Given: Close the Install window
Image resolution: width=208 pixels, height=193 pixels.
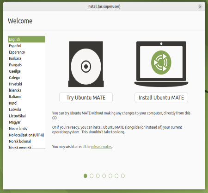Looking at the screenshot, I should [x=200, y=6].
